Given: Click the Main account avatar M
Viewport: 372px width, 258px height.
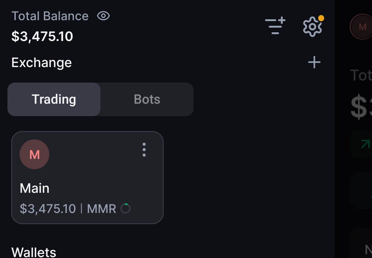Looking at the screenshot, I should tap(34, 154).
